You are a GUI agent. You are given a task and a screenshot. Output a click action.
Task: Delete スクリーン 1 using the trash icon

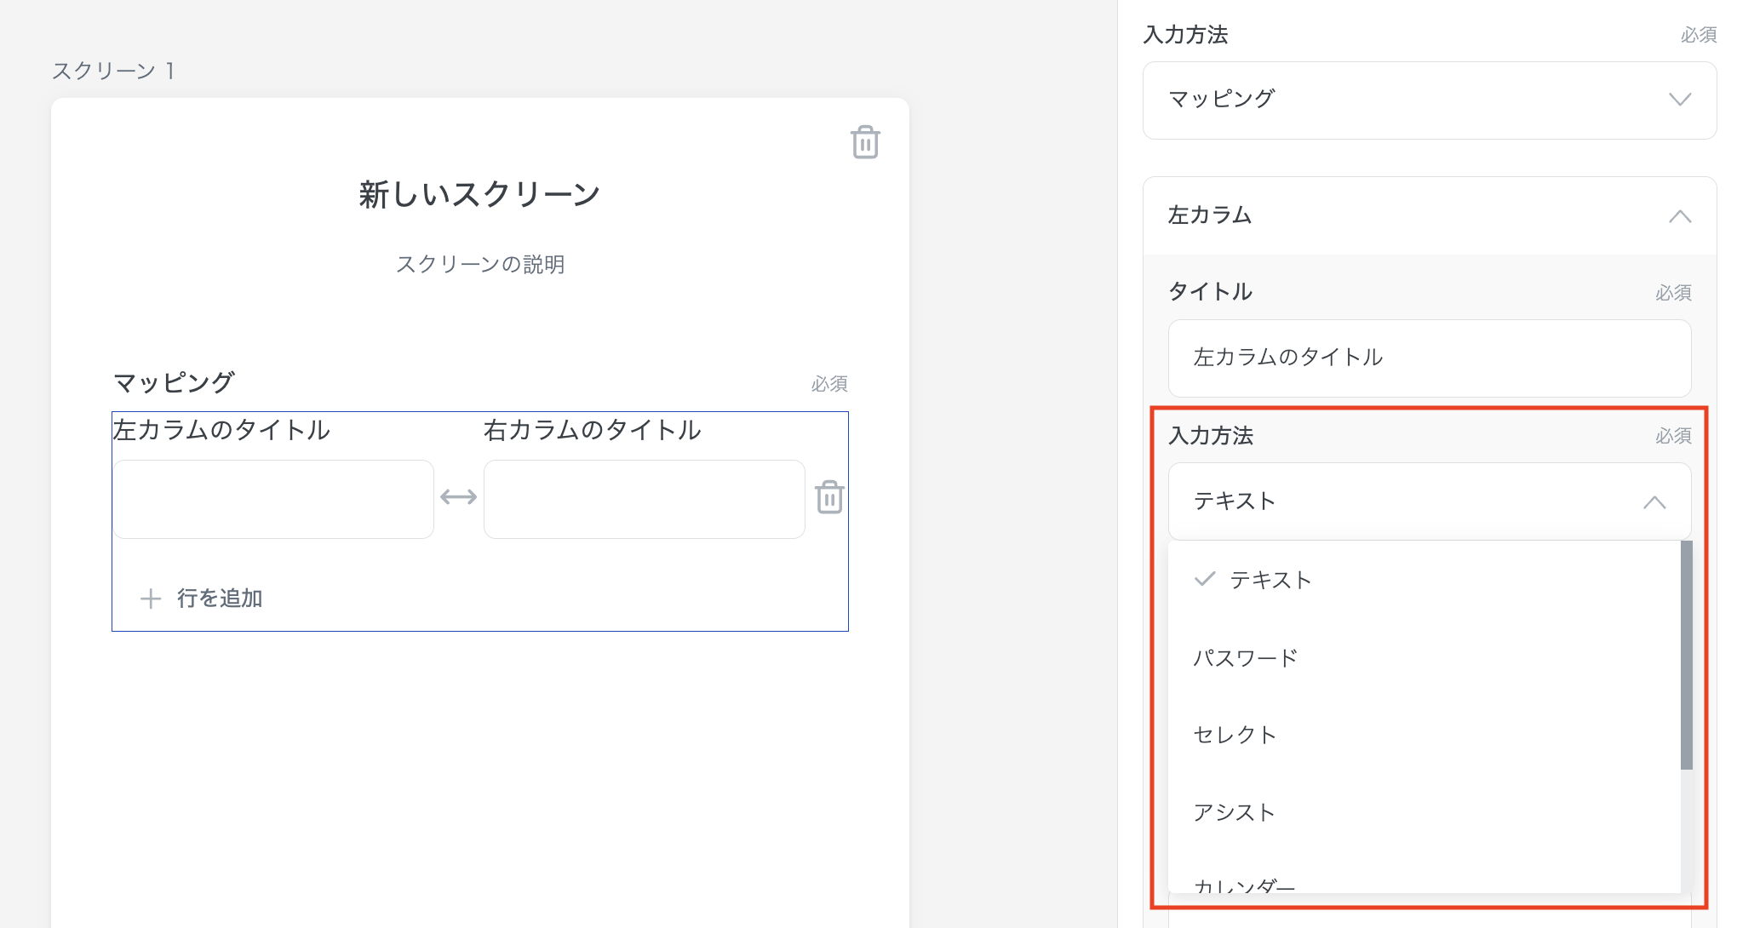point(864,143)
